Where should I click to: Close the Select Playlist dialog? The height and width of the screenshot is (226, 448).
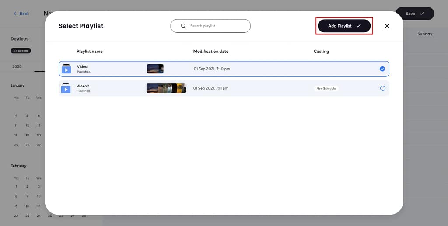[387, 26]
